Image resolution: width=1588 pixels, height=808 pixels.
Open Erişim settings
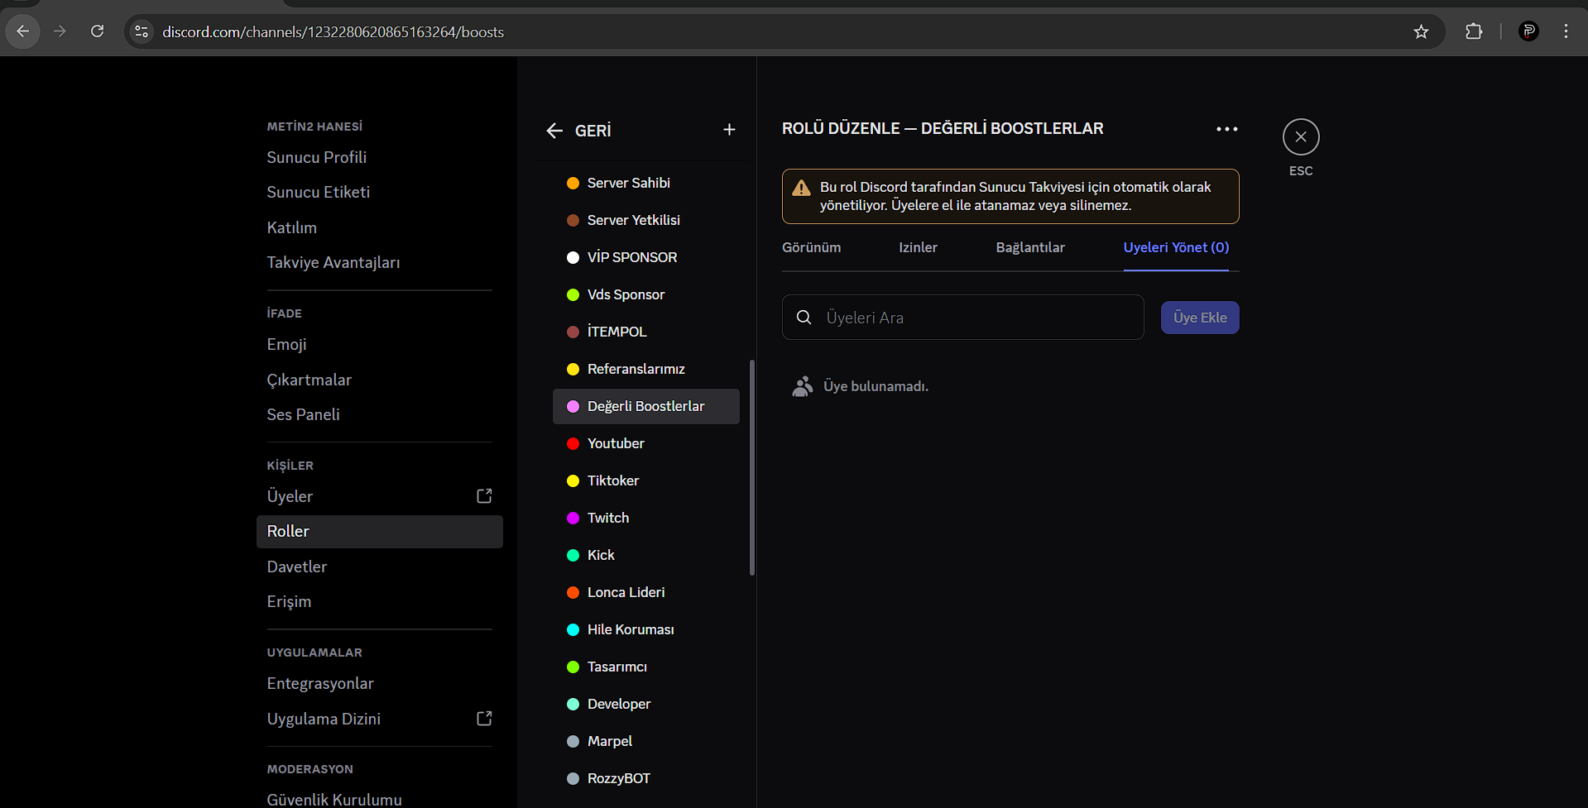(380, 601)
